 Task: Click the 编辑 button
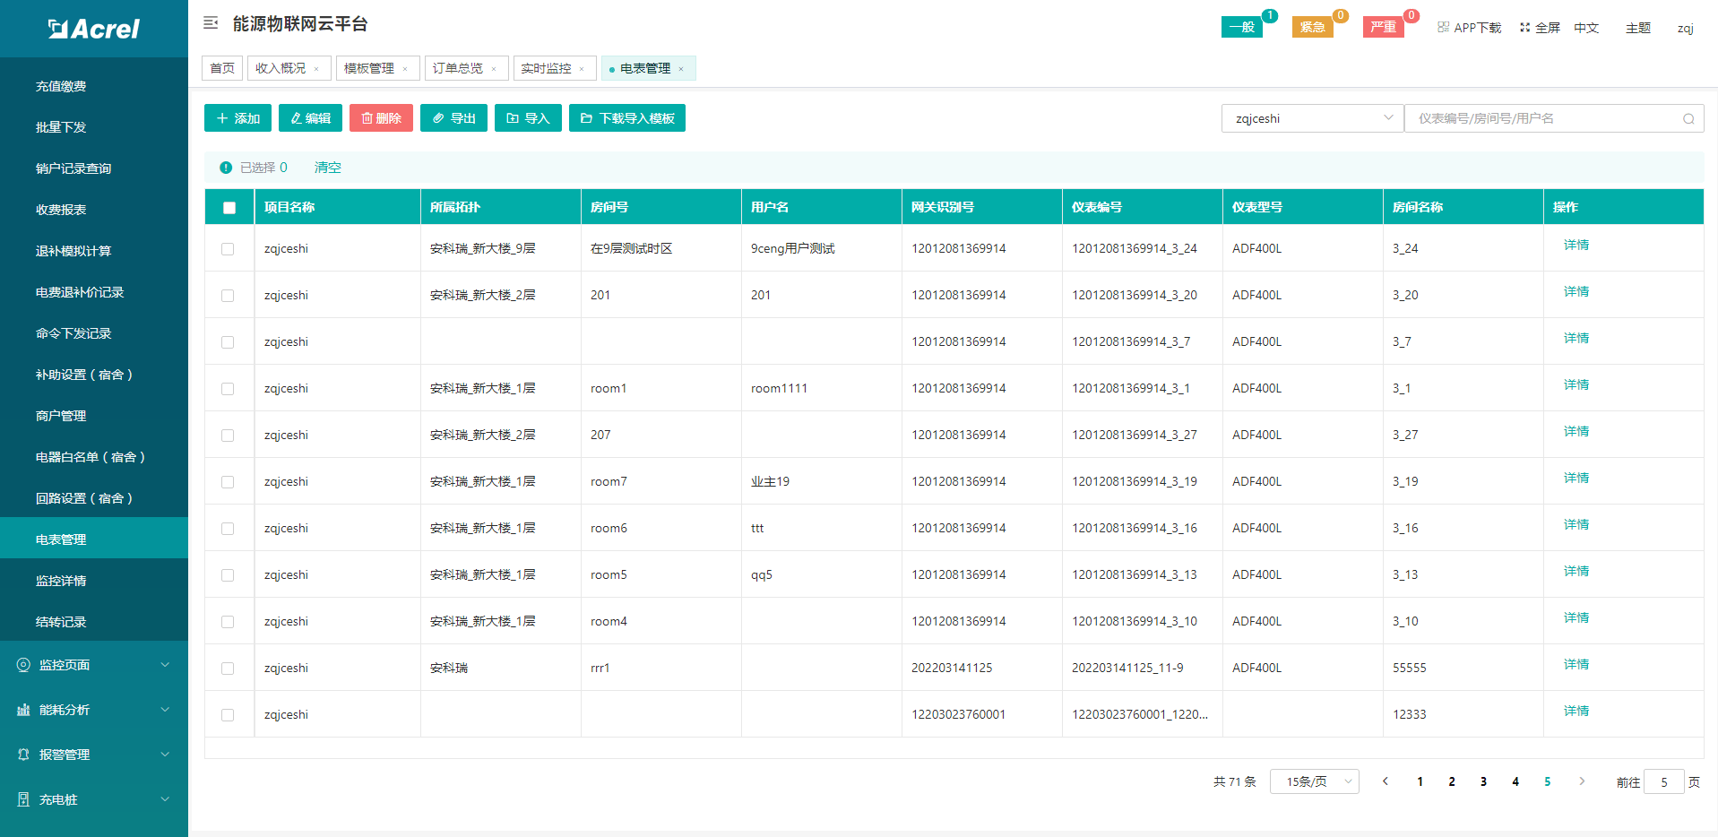[x=310, y=118]
